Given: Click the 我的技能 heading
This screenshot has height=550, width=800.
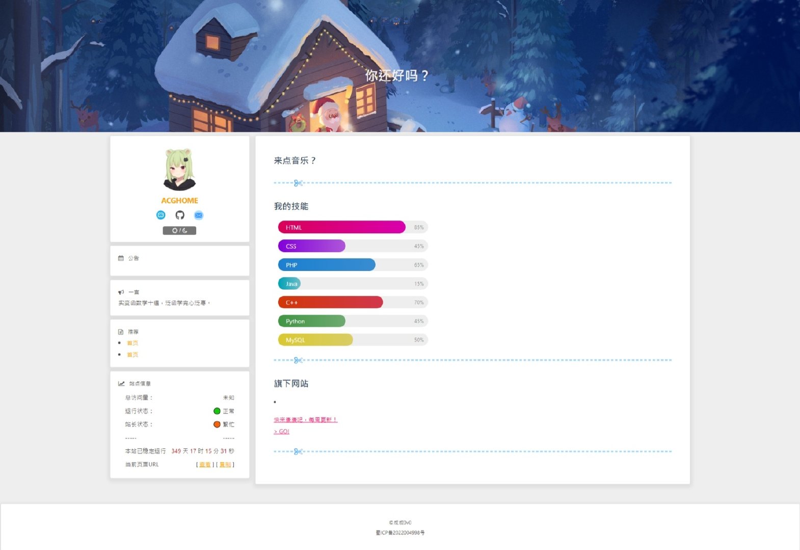Looking at the screenshot, I should [291, 206].
